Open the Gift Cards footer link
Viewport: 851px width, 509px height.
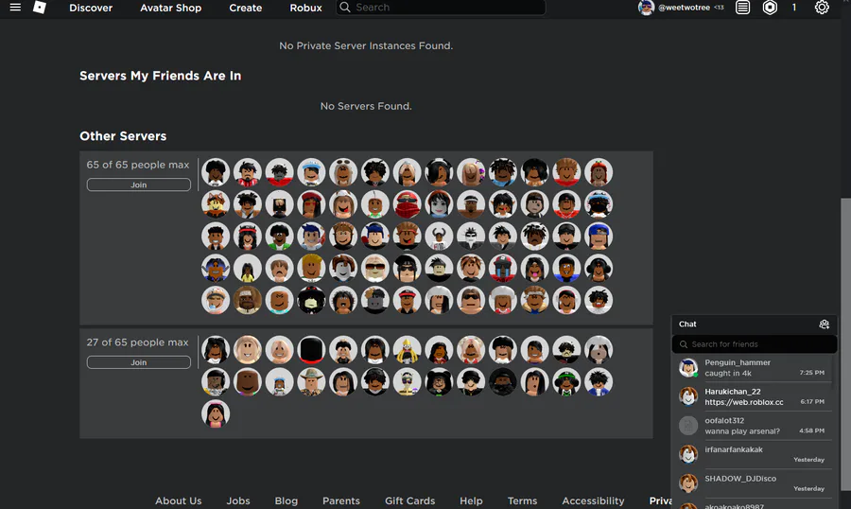coord(409,500)
